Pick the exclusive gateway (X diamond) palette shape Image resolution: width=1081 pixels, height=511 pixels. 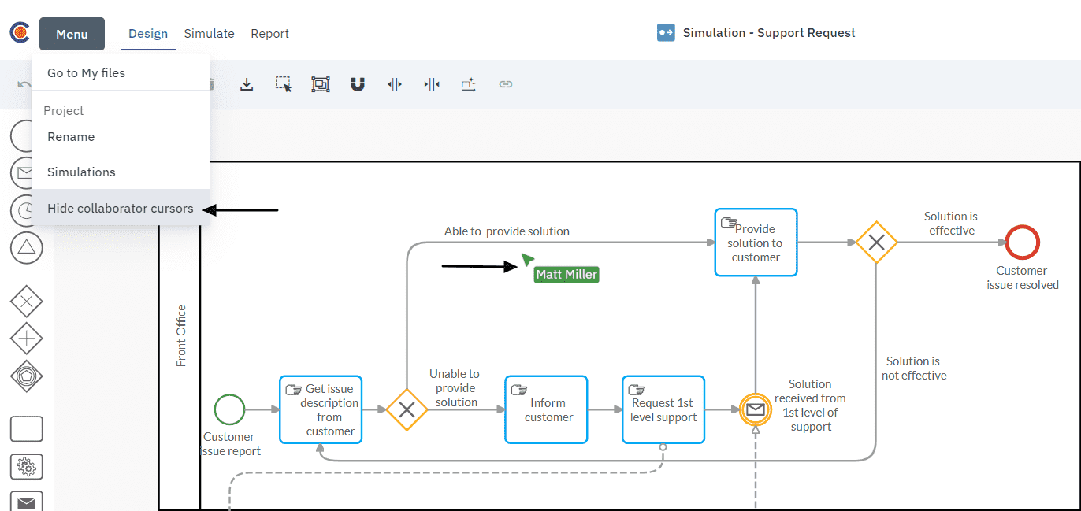26,302
